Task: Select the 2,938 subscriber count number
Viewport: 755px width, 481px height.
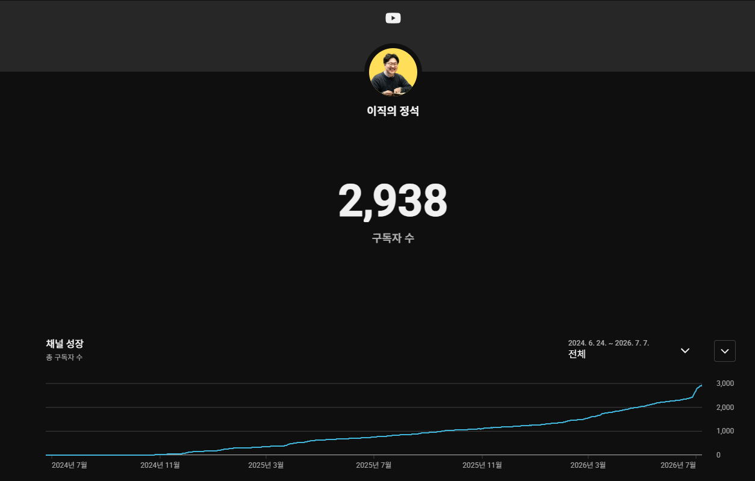Action: point(393,200)
